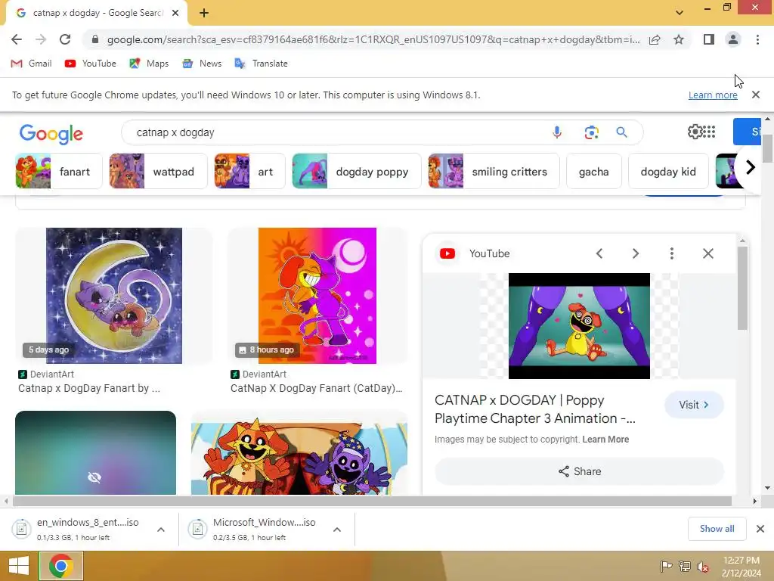Open new browser tab

pos(204,13)
